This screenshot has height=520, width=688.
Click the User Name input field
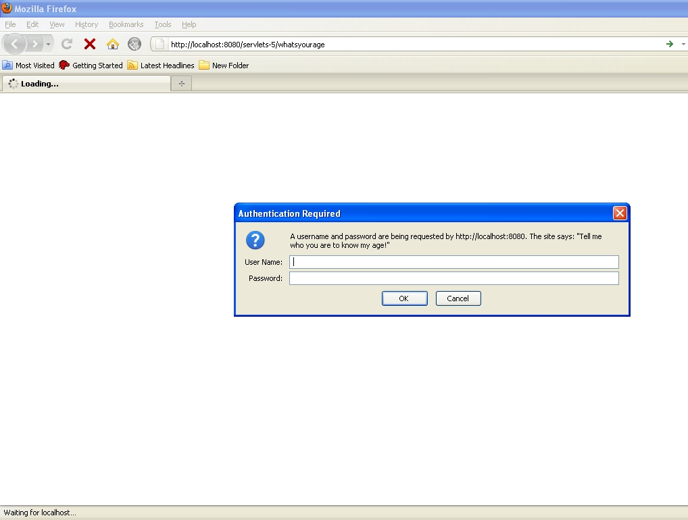(453, 261)
